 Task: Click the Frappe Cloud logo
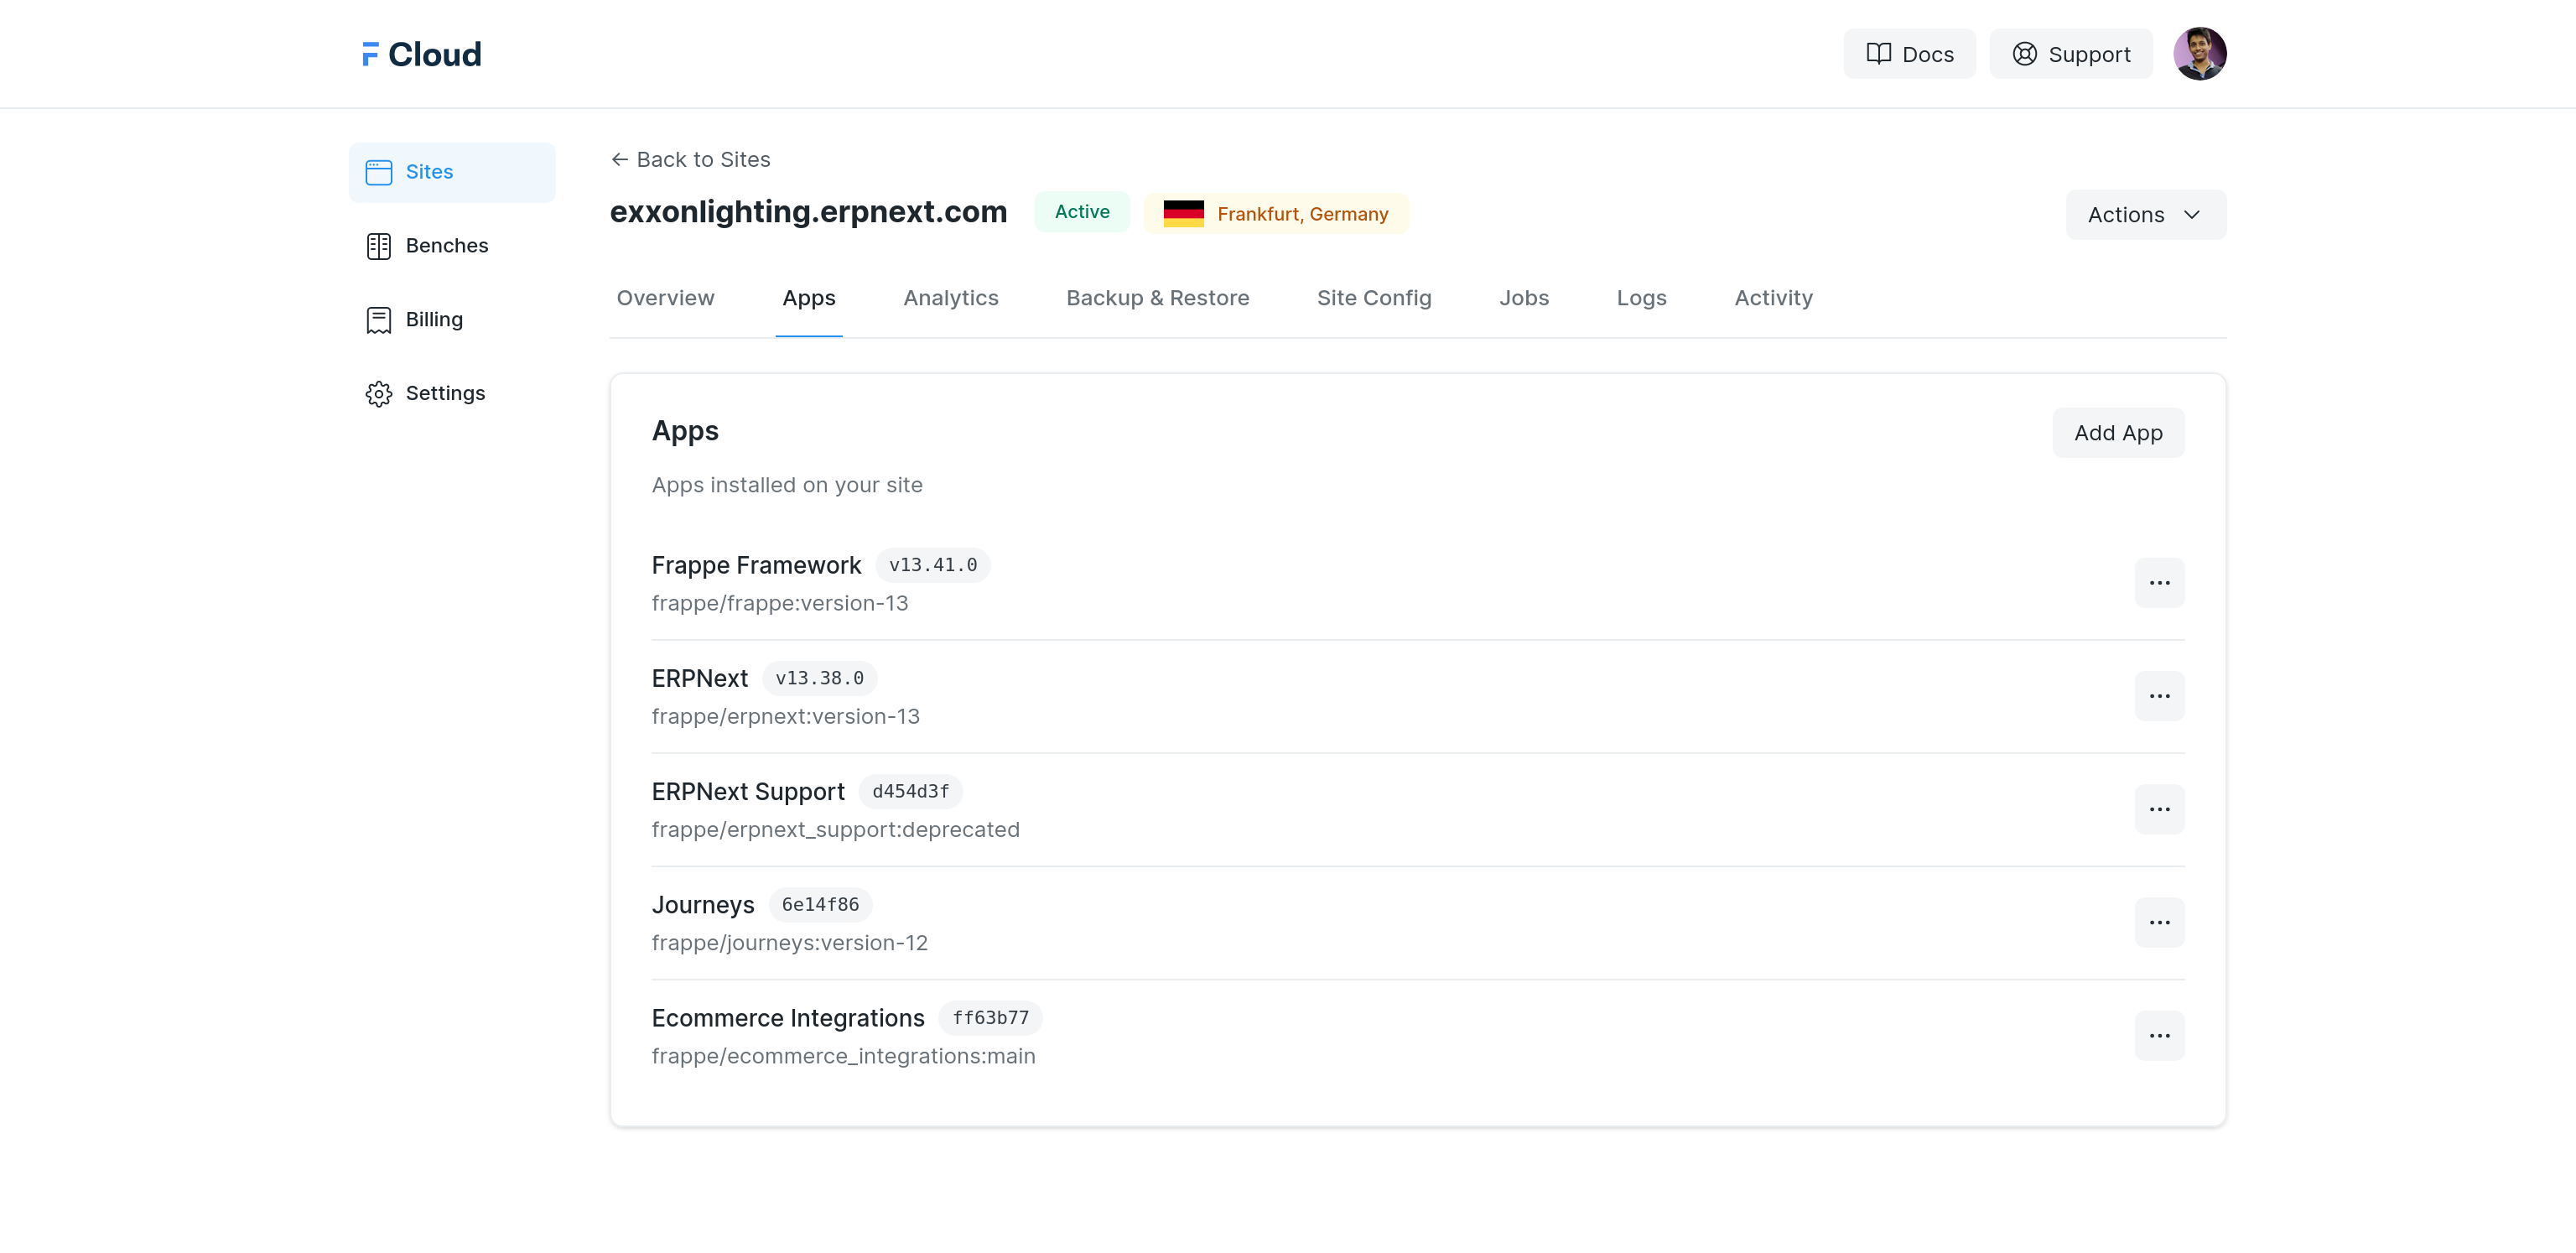[x=421, y=54]
